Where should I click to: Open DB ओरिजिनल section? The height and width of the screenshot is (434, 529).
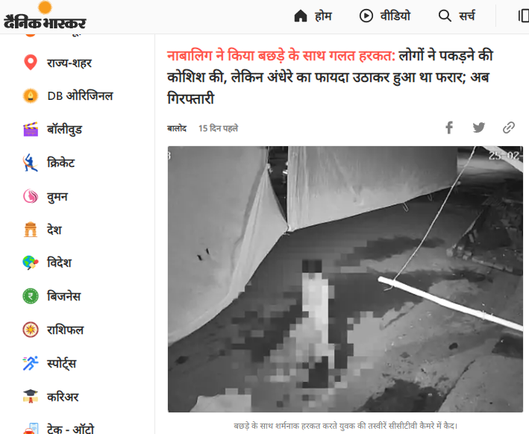80,95
